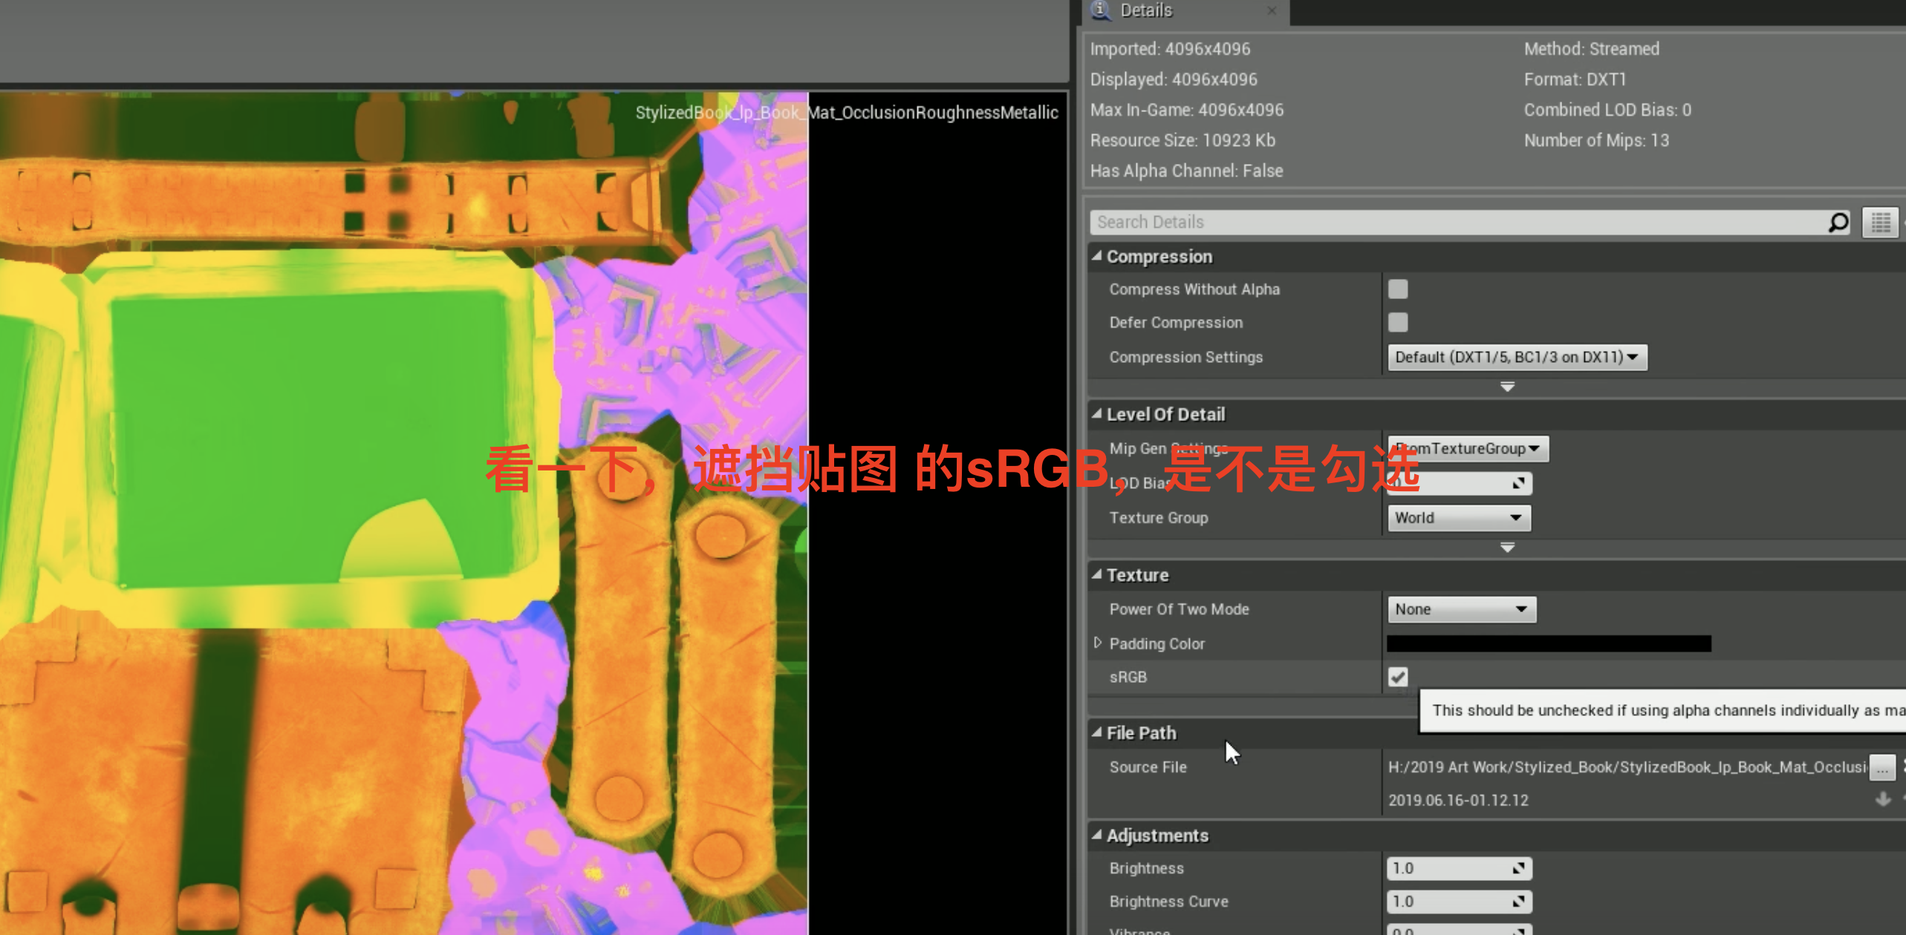Expand the Padding Color property
The height and width of the screenshot is (935, 1906).
(1098, 643)
